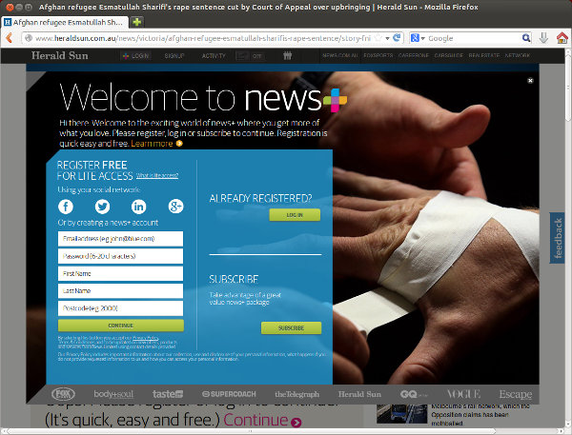Click the orange arrow icon beside Learn more
The width and height of the screenshot is (572, 435).
[x=179, y=144]
